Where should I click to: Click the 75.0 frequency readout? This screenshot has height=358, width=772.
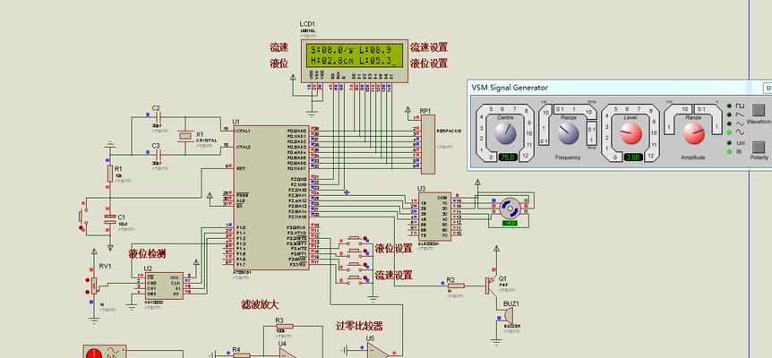tap(507, 158)
